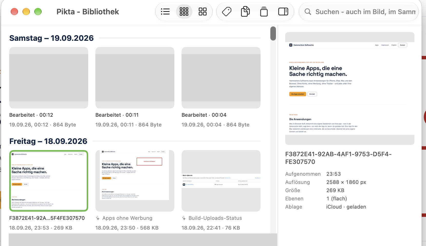Select the F3872E41 screenshot thumbnail
The width and height of the screenshot is (426, 246).
[49, 181]
